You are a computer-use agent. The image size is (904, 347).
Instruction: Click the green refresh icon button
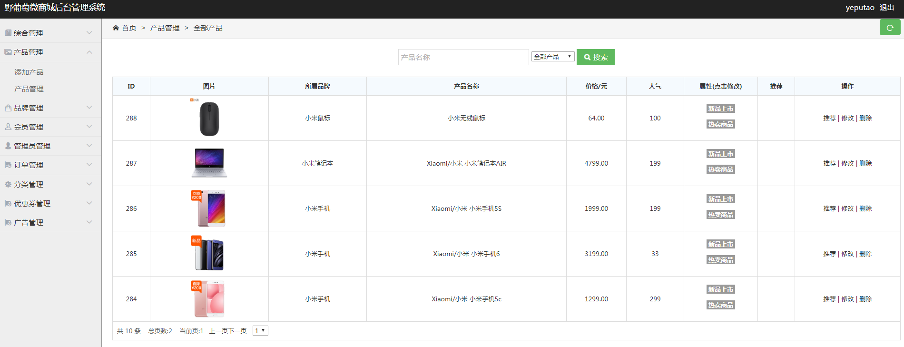coord(890,28)
